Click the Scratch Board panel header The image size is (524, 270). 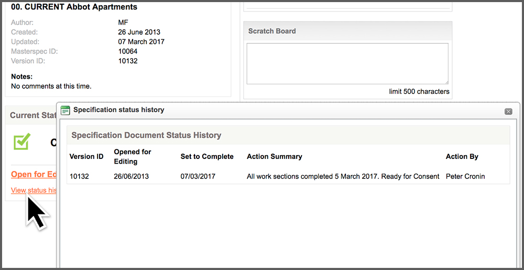point(347,31)
